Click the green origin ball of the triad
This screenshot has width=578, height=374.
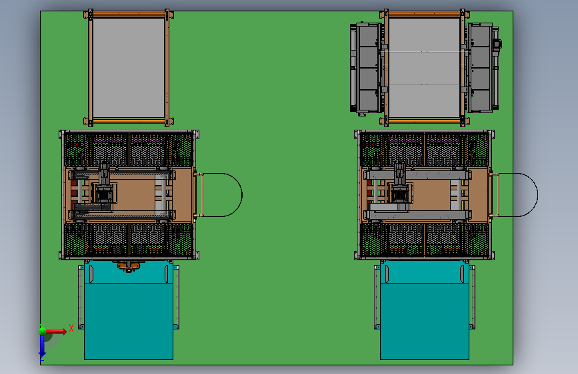coord(42,331)
